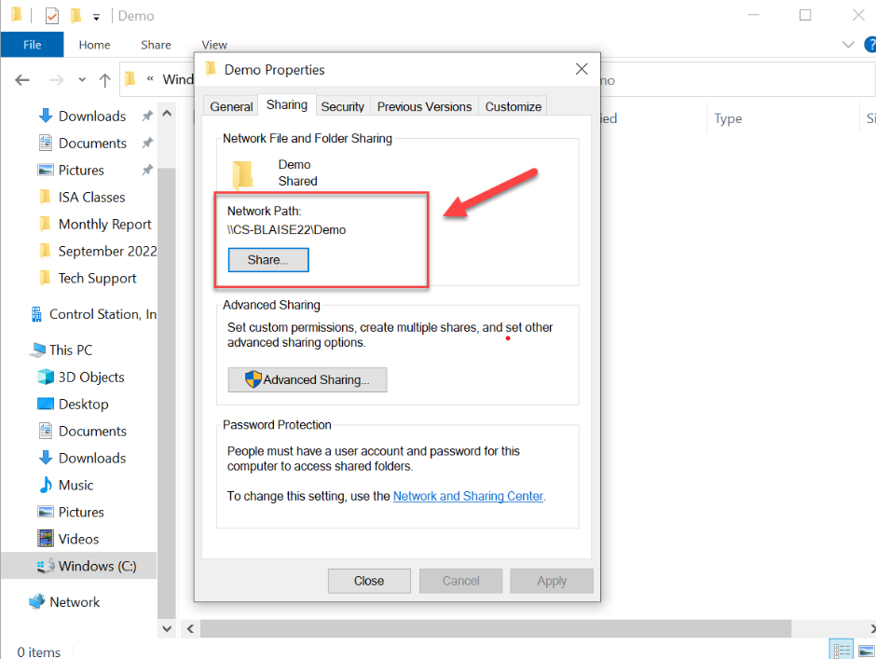Click the new folder icon in quick access toolbar
This screenshot has width=876, height=659.
tap(75, 16)
